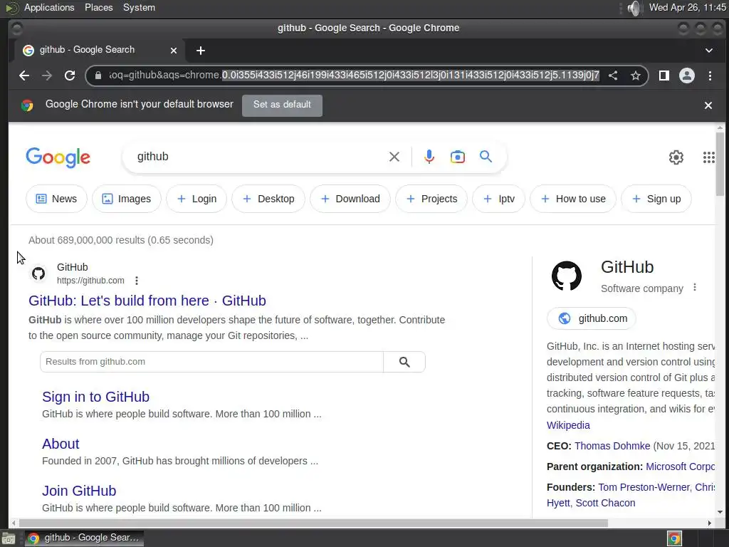Open the Google apps grid
Image resolution: width=729 pixels, height=547 pixels.
click(x=708, y=157)
